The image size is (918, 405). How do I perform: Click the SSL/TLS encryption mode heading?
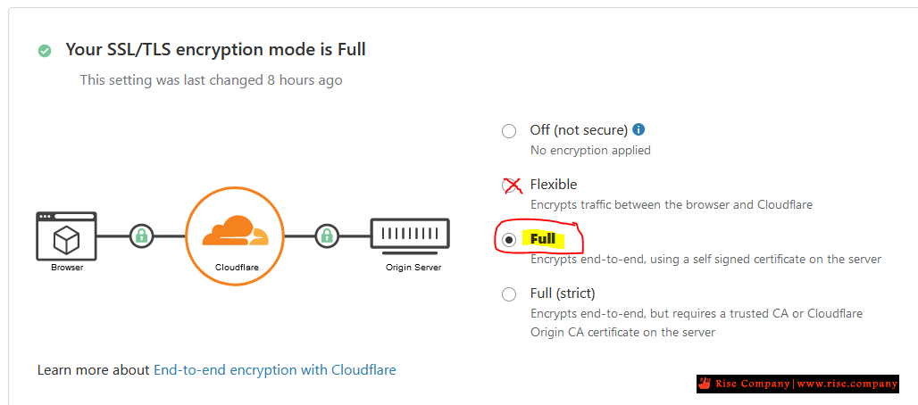[x=215, y=50]
